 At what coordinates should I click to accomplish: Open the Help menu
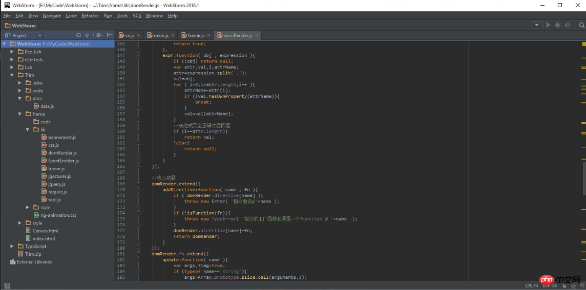coord(173,16)
